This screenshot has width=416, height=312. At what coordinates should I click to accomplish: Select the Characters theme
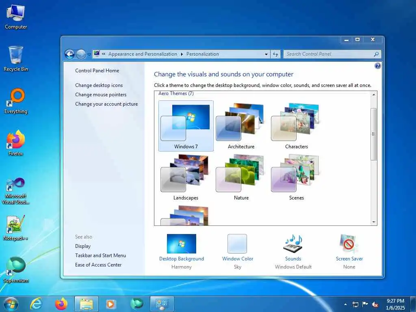(296, 126)
